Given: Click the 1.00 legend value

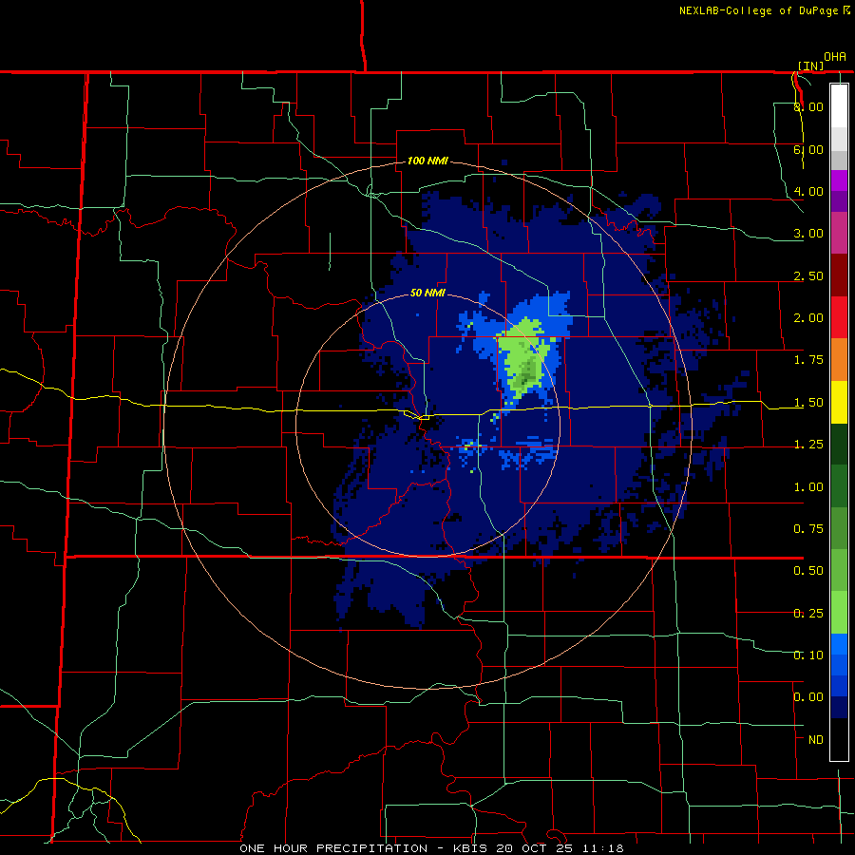Looking at the screenshot, I should click(x=808, y=487).
